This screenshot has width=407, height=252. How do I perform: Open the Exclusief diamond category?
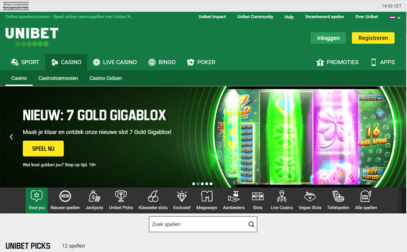(x=181, y=200)
